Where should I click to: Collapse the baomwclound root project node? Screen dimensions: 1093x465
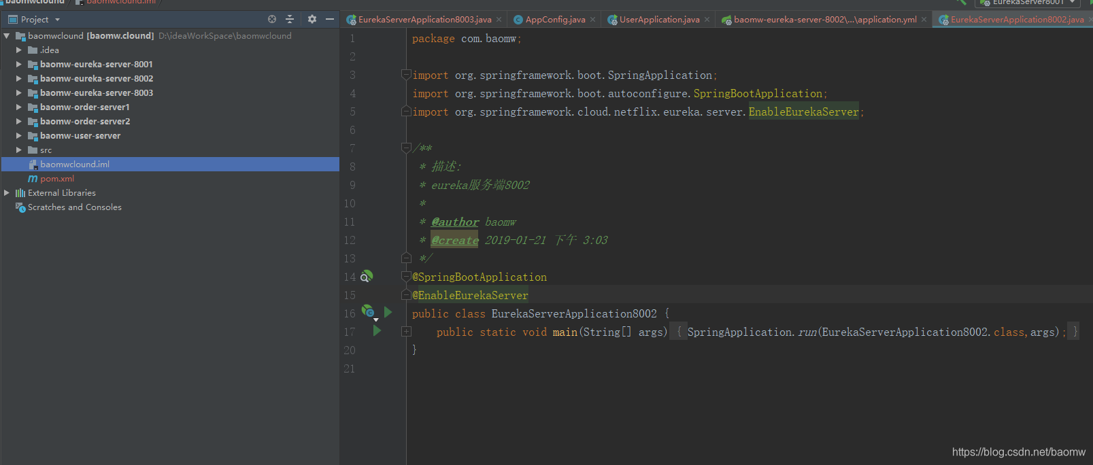(7, 36)
